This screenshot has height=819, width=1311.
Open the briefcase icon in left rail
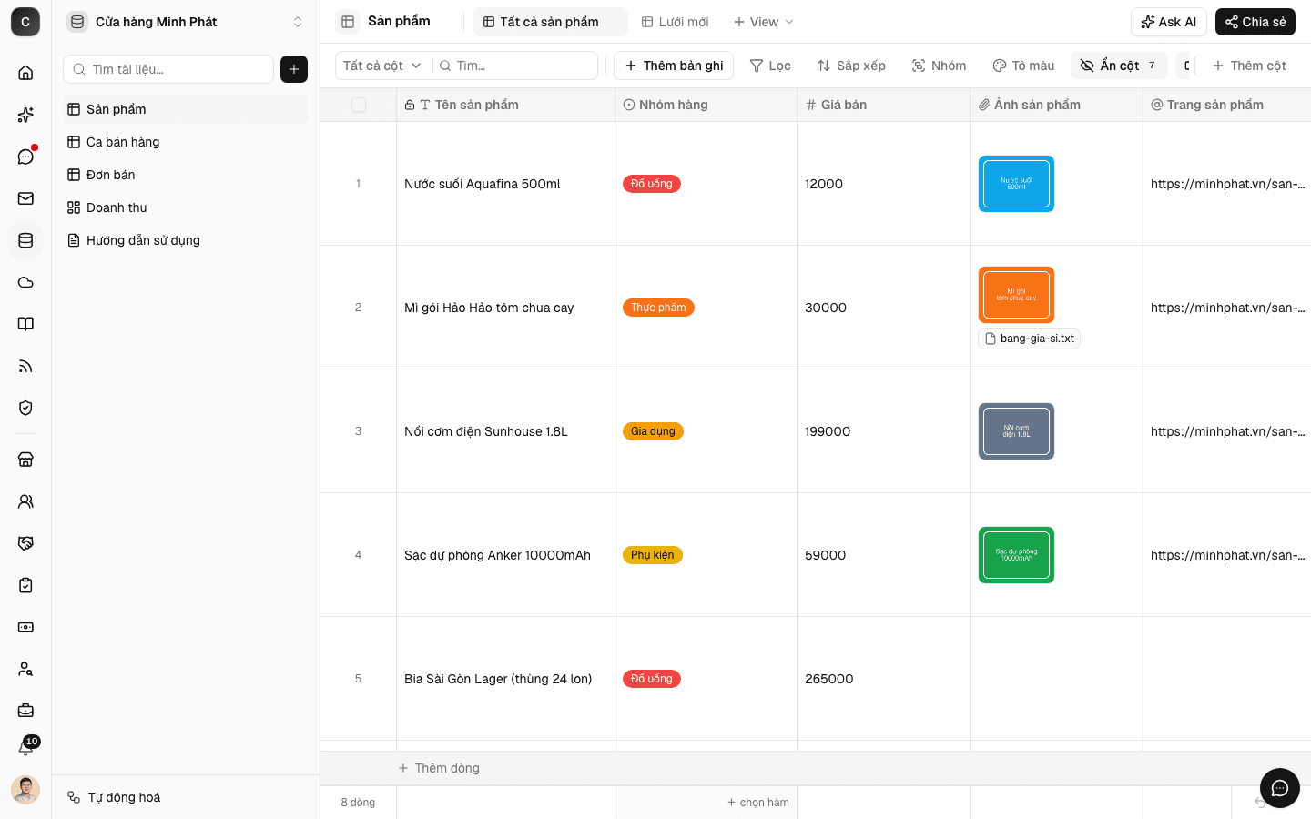click(25, 711)
